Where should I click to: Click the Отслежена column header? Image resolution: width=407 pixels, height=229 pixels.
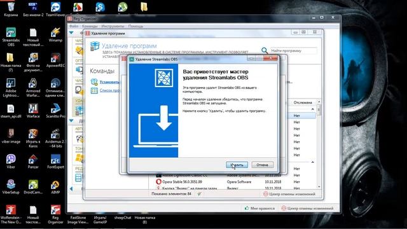click(x=303, y=102)
